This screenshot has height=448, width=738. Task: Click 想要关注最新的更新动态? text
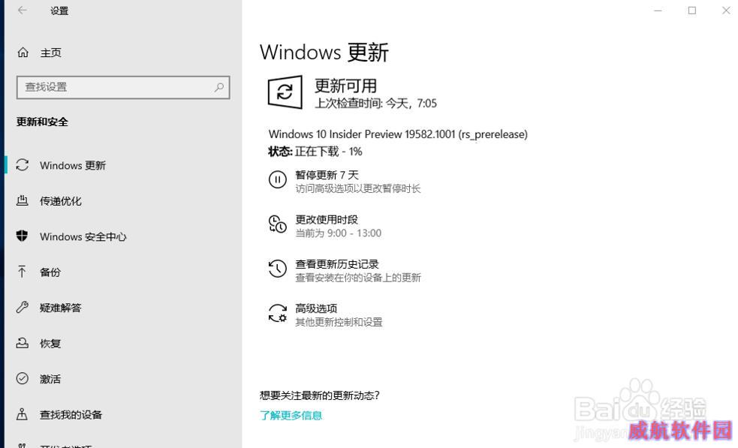pyautogui.click(x=320, y=395)
